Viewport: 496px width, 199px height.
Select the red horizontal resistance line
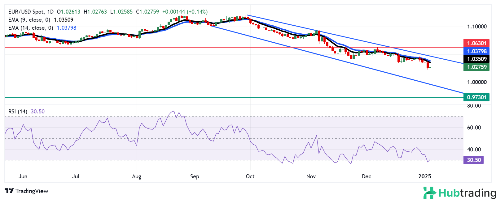[x=217, y=47]
